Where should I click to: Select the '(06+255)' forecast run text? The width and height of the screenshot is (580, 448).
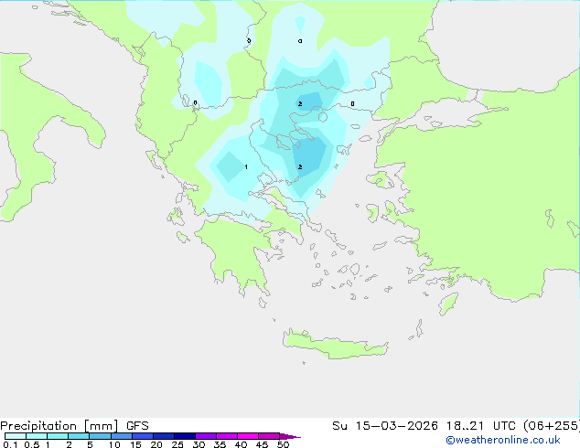pos(552,426)
